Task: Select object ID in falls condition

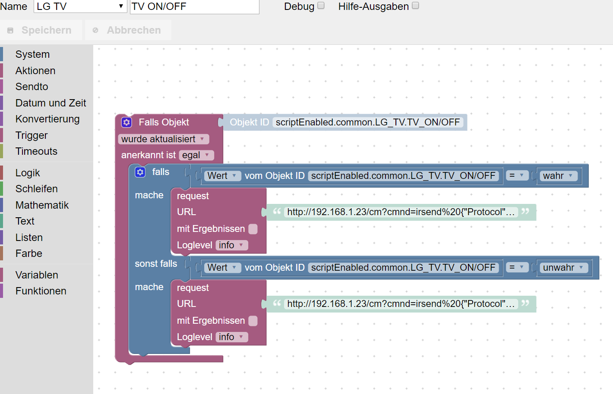Action: 403,176
